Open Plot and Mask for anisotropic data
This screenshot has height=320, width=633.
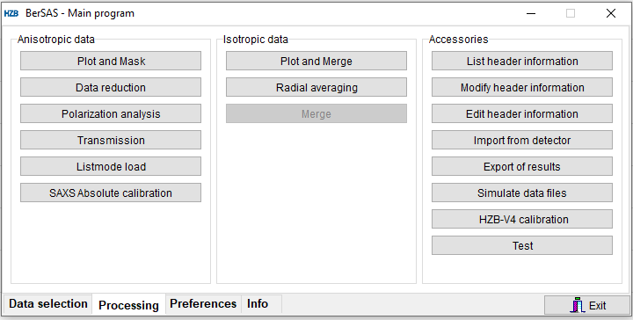click(x=111, y=61)
